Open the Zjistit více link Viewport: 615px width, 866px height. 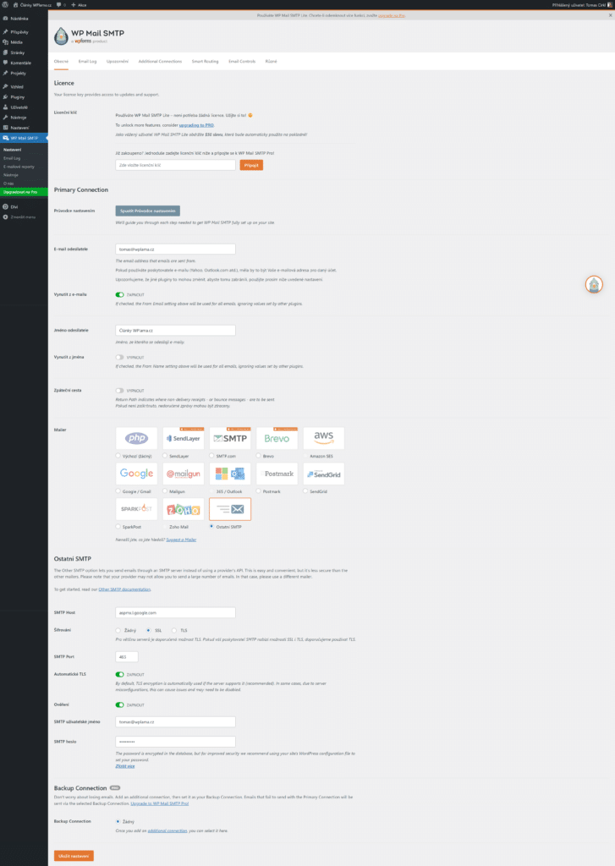[125, 766]
